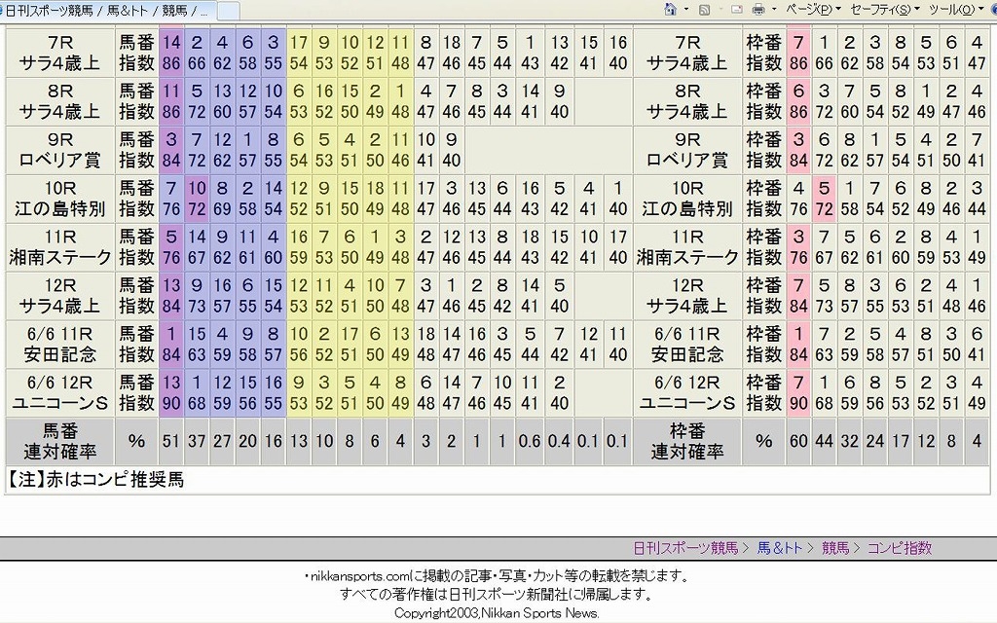Click the 9R ロベリア賞 label beside the 馬番 row
997x623 pixels.
point(59,150)
